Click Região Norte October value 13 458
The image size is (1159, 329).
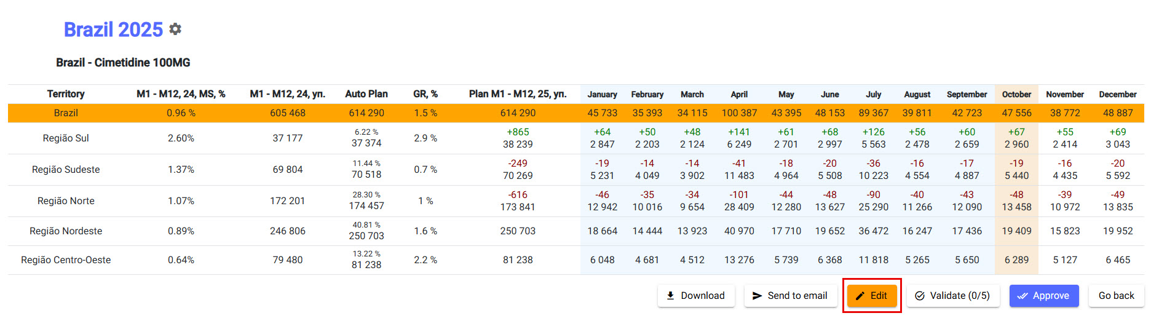[1016, 207]
